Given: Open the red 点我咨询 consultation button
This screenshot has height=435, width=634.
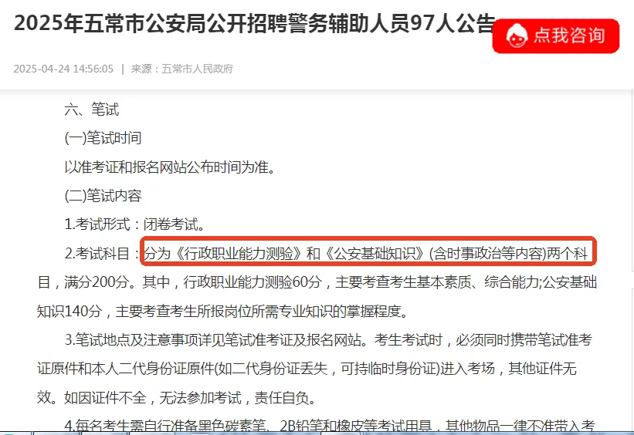Looking at the screenshot, I should 555,36.
